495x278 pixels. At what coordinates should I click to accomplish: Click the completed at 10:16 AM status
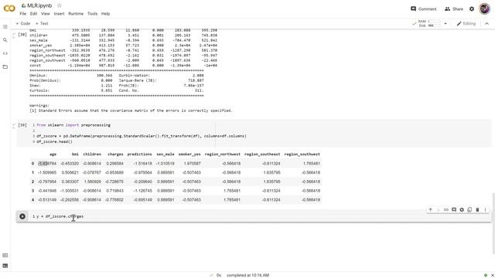pyautogui.click(x=247, y=275)
